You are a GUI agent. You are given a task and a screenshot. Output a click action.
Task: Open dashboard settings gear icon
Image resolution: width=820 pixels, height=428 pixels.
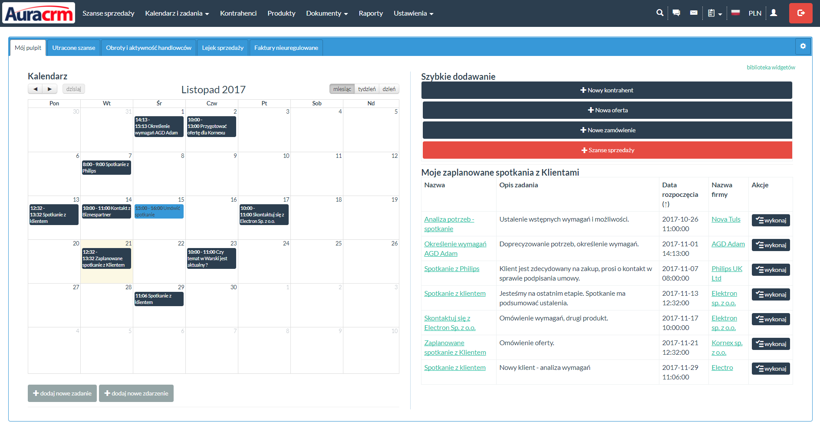tap(803, 46)
